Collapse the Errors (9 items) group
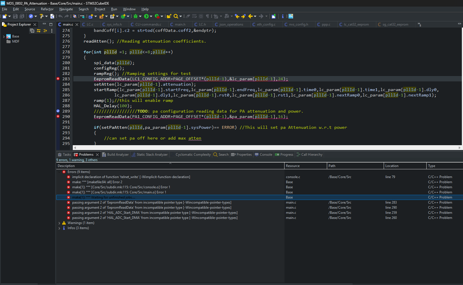 pyautogui.click(x=59, y=172)
